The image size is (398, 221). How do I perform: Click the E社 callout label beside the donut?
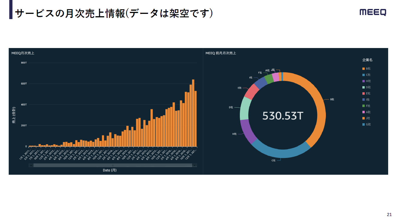click(240, 88)
